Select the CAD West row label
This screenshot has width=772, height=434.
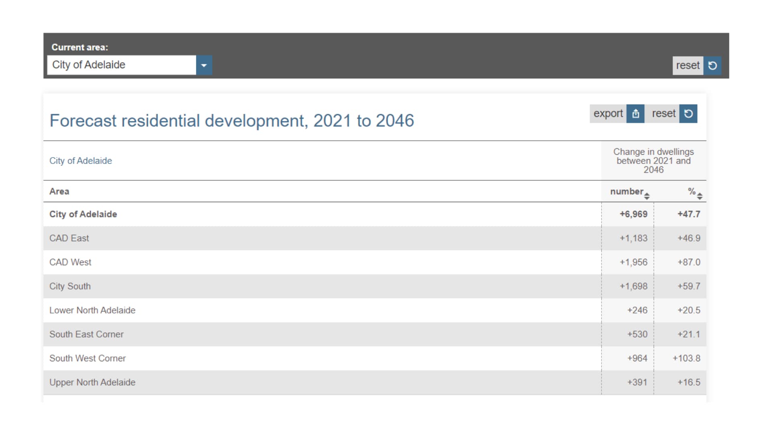[70, 262]
